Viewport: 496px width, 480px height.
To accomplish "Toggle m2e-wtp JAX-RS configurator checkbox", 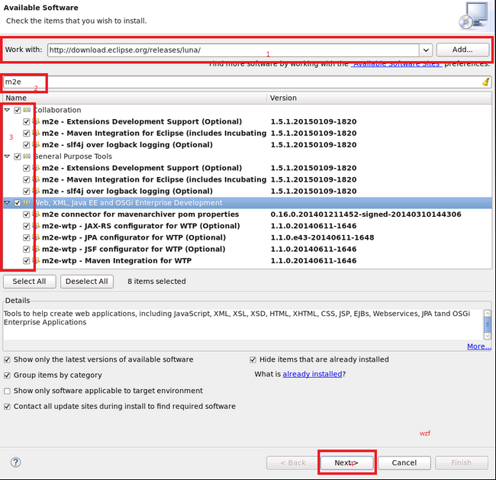I will coord(27,226).
